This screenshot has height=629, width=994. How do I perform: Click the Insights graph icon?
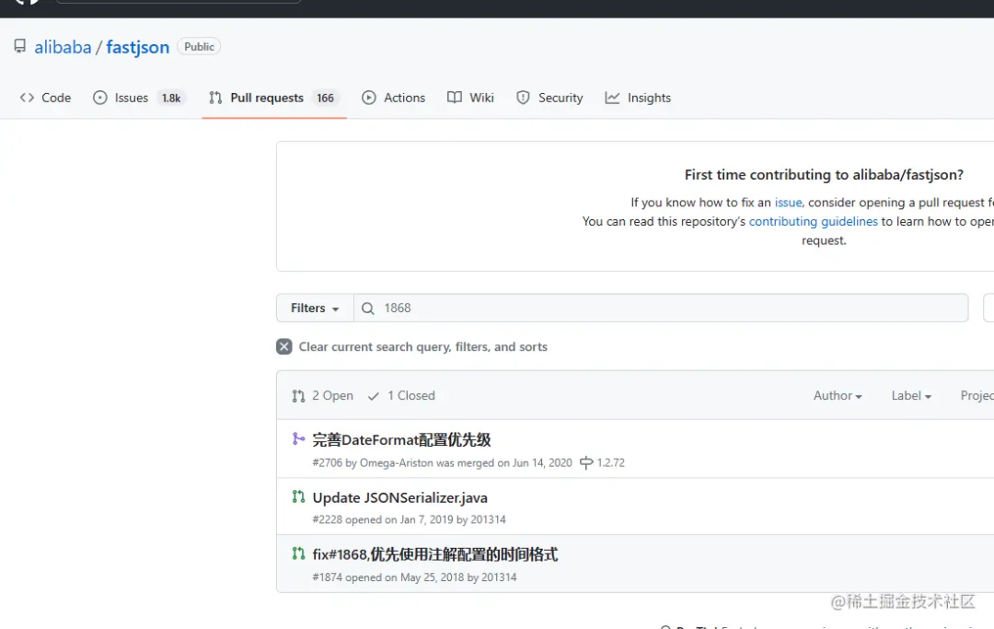[x=612, y=98]
